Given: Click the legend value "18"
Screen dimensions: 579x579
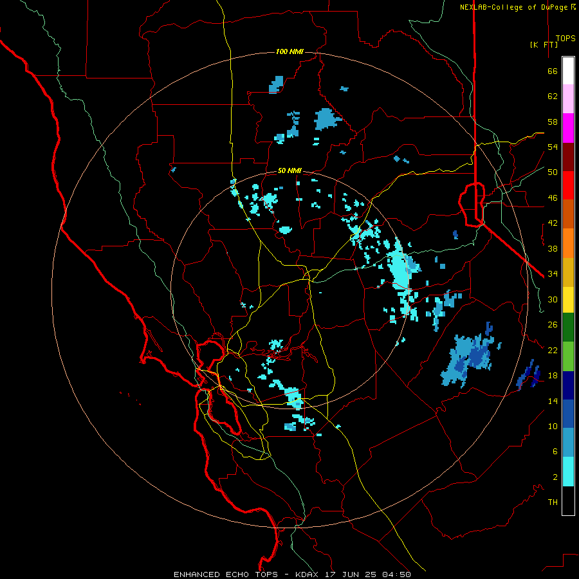Looking at the screenshot, I should (x=553, y=376).
